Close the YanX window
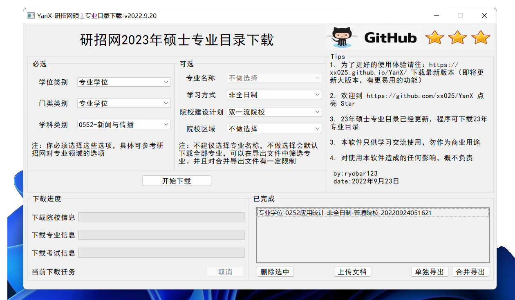The width and height of the screenshot is (515, 300). 484,16
